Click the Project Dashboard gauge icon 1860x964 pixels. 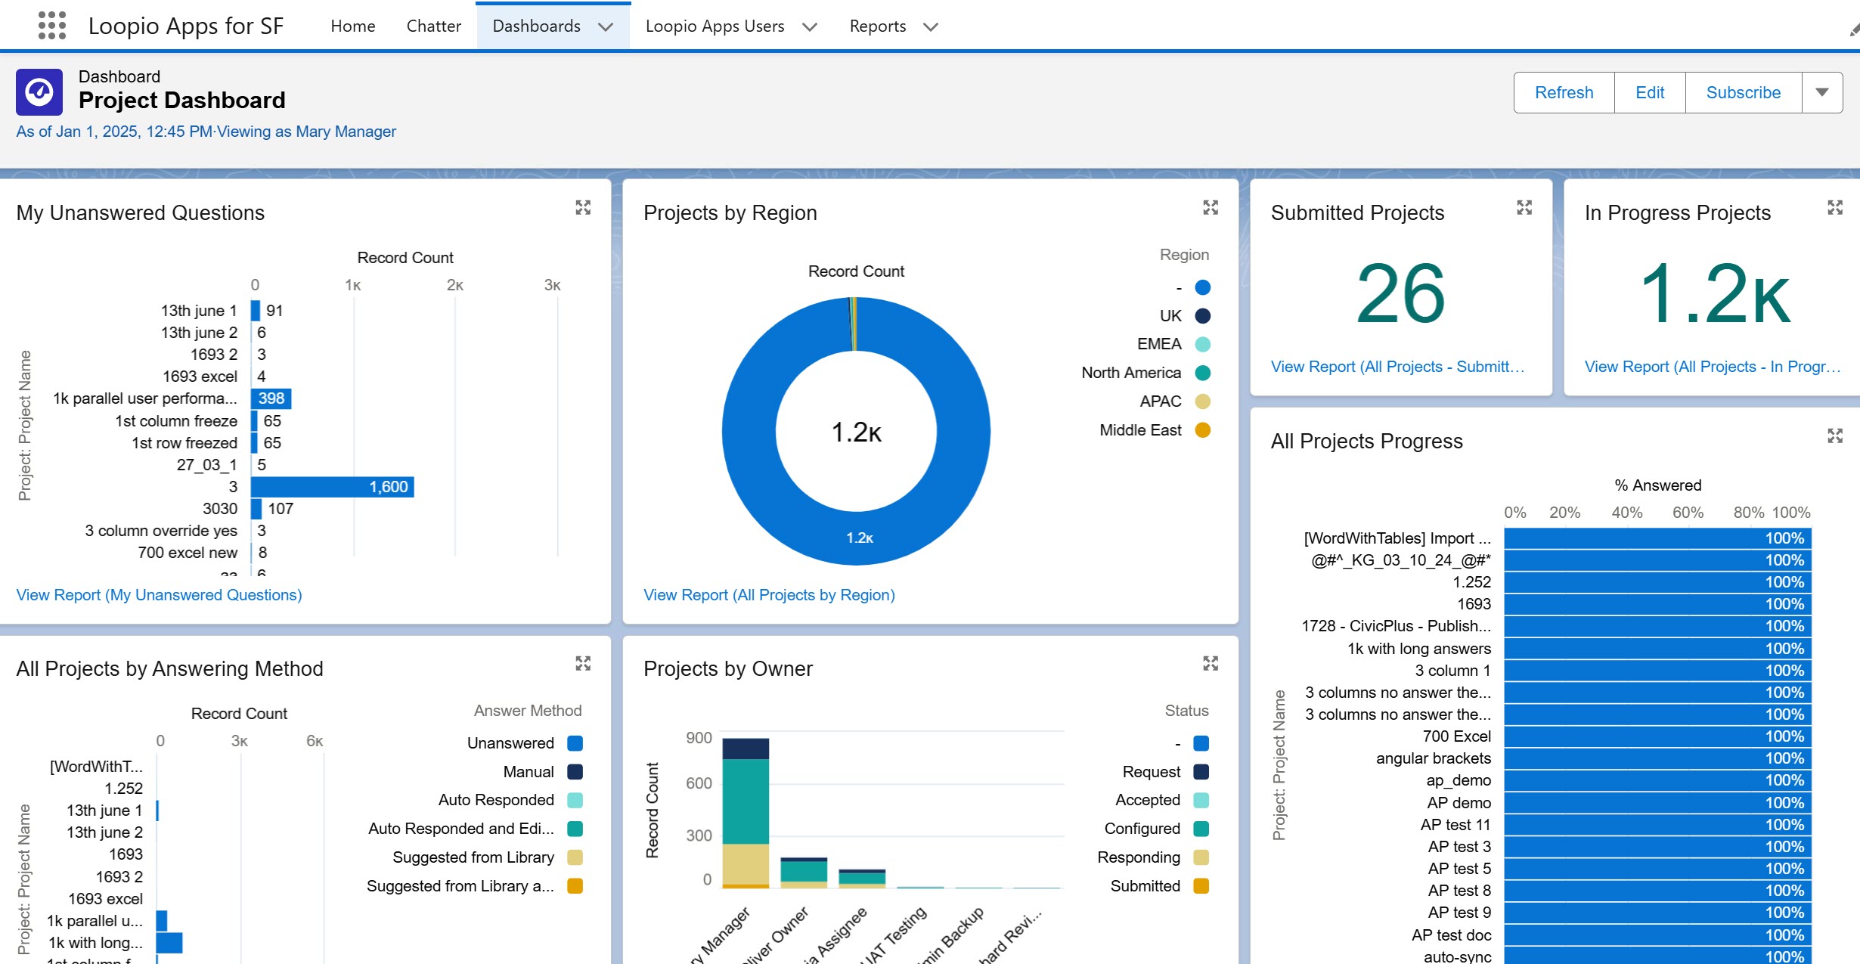pos(39,92)
